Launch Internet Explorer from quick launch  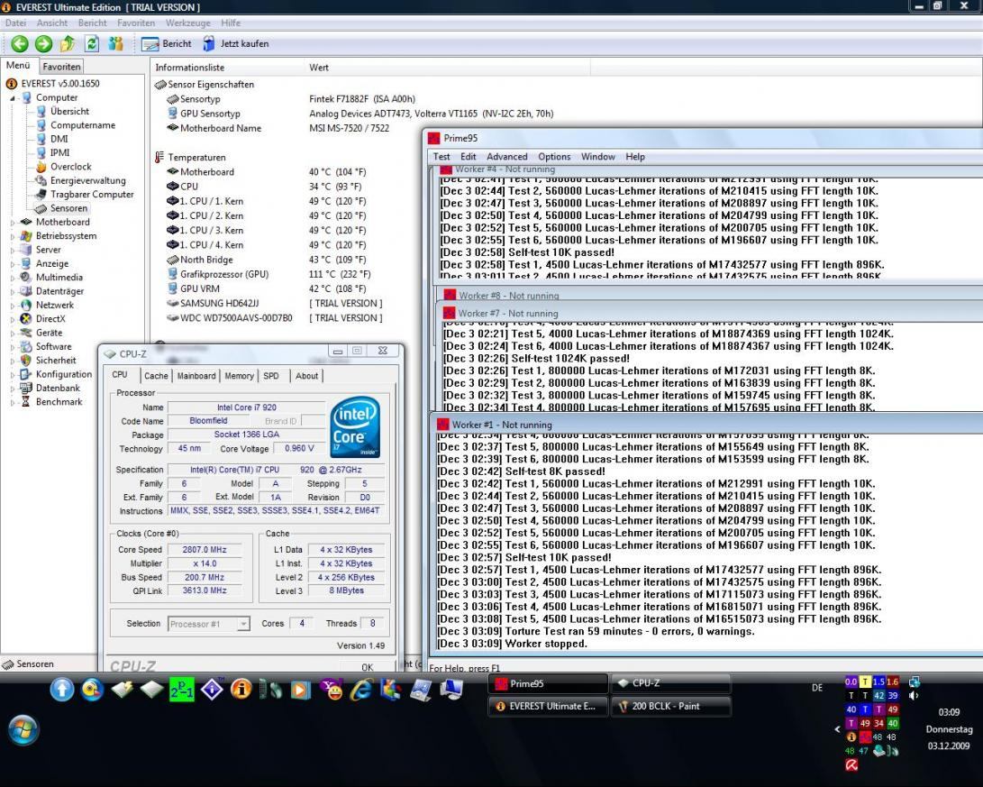tap(361, 690)
